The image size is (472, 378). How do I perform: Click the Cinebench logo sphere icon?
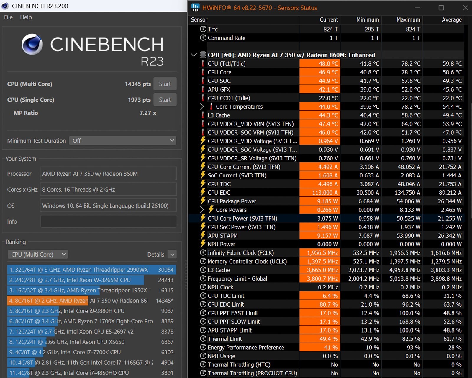32,44
